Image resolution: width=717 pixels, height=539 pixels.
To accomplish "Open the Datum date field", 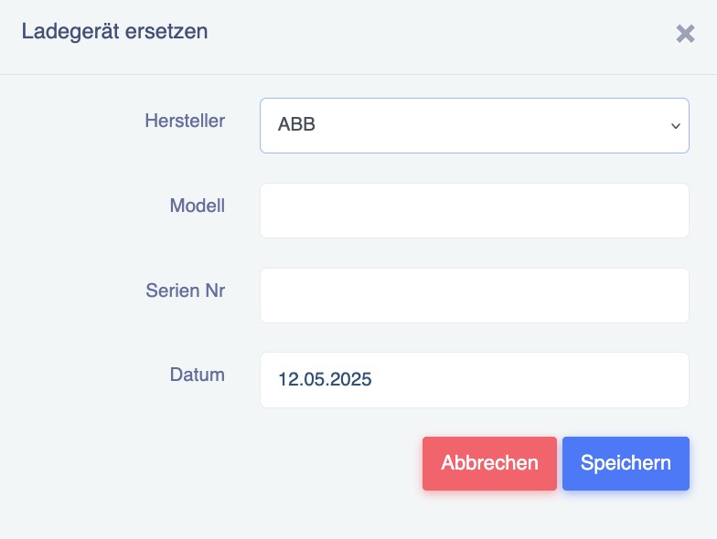I will click(474, 380).
